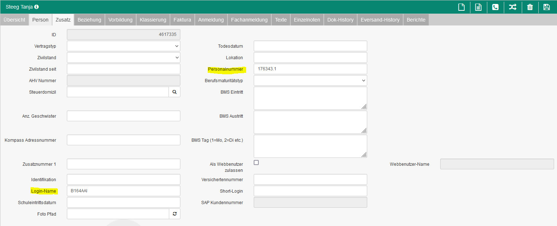Open the Zivilstand dropdown
557x226 pixels.
pyautogui.click(x=124, y=57)
